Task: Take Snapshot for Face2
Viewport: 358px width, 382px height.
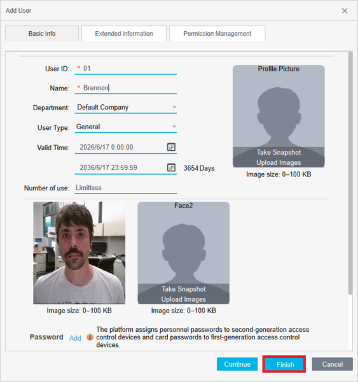Action: coord(184,289)
